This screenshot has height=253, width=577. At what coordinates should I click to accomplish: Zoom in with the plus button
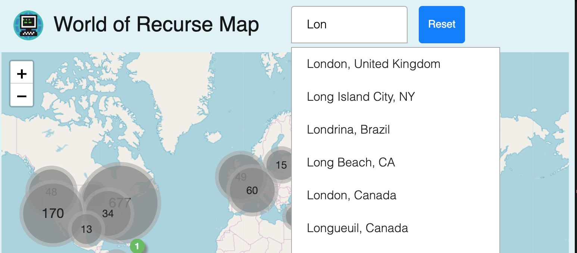click(x=22, y=74)
